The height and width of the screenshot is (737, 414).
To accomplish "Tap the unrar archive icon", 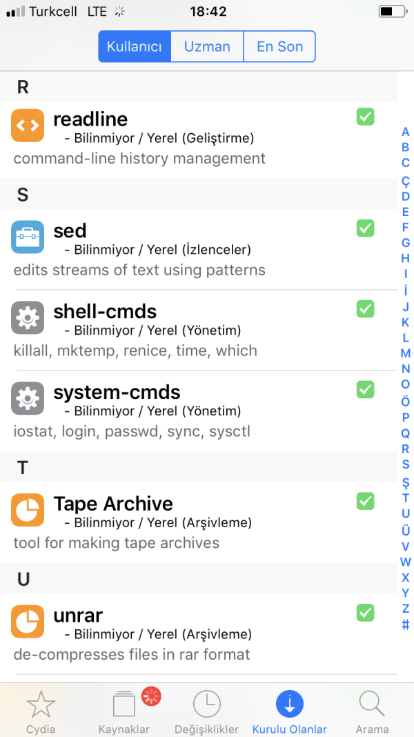I will click(28, 621).
